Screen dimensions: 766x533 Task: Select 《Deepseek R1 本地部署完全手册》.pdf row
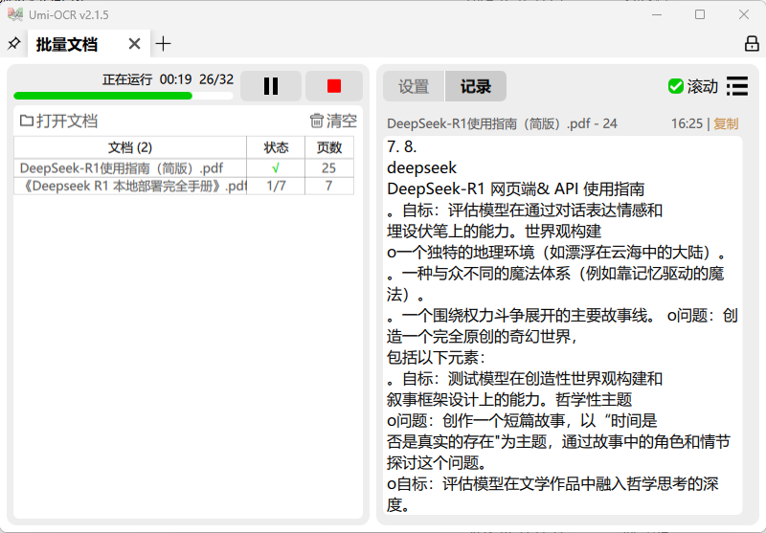184,186
